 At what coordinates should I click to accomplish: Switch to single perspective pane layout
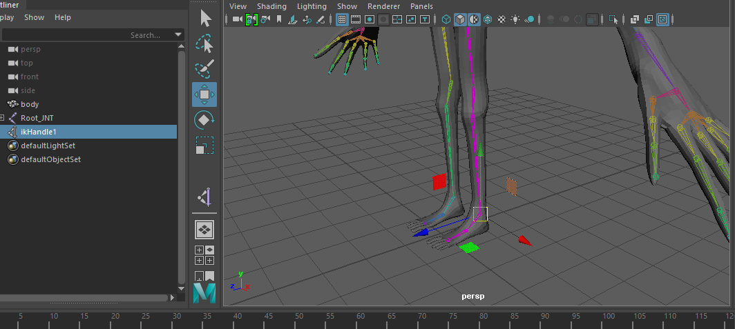click(204, 230)
